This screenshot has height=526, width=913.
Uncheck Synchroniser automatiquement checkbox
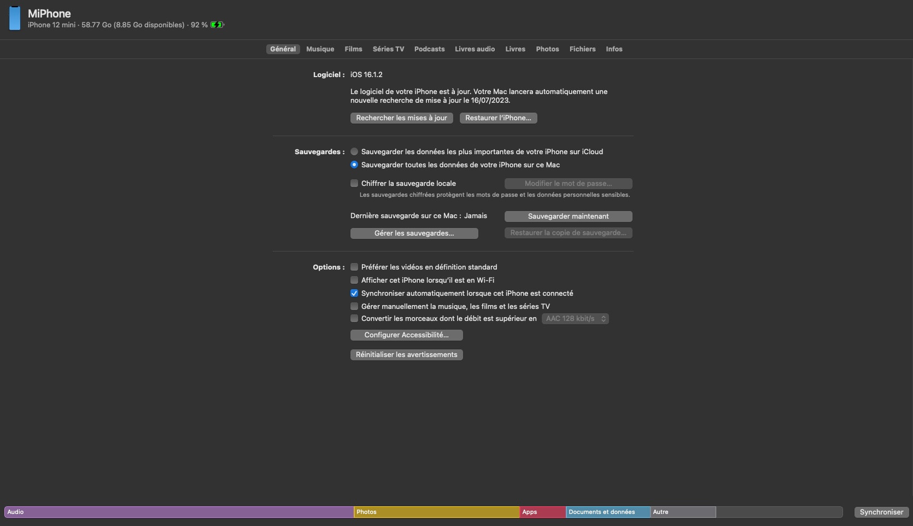(x=354, y=293)
